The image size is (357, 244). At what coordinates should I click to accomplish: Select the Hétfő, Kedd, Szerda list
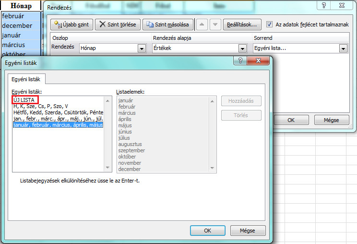(58, 112)
